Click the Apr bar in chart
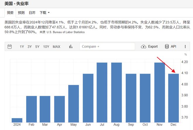This screenshot has width=193, height=130. [x=59, y=109]
